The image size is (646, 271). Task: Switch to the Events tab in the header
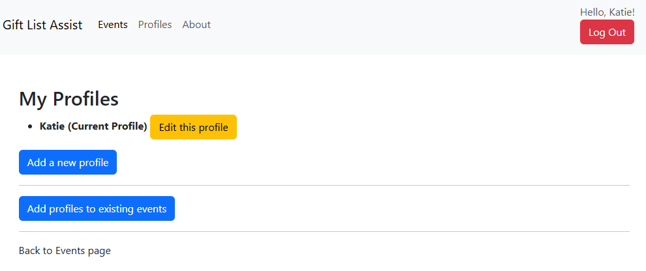tap(112, 25)
